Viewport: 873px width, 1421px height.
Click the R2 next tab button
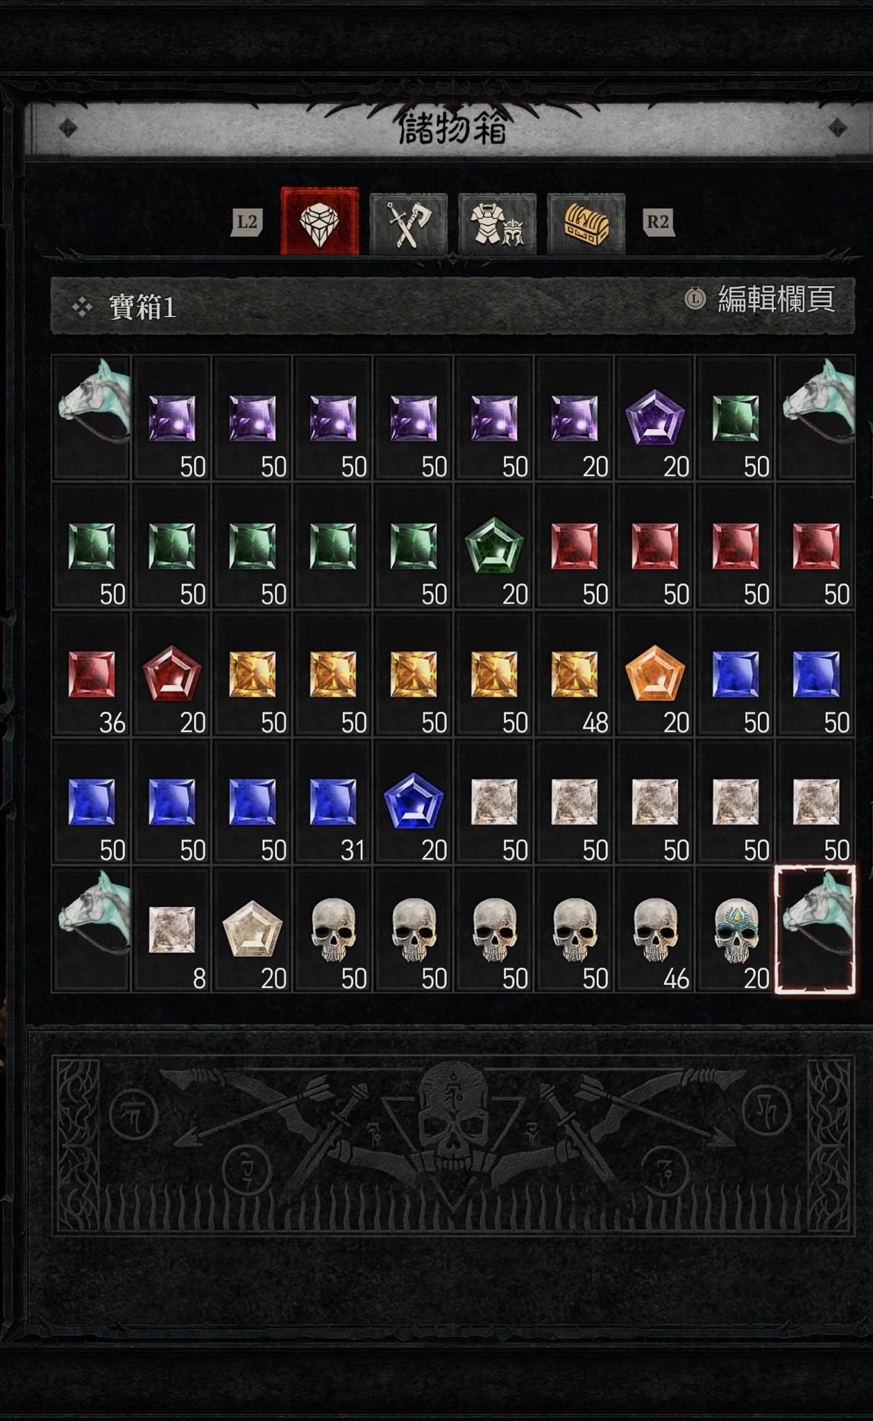[x=658, y=223]
